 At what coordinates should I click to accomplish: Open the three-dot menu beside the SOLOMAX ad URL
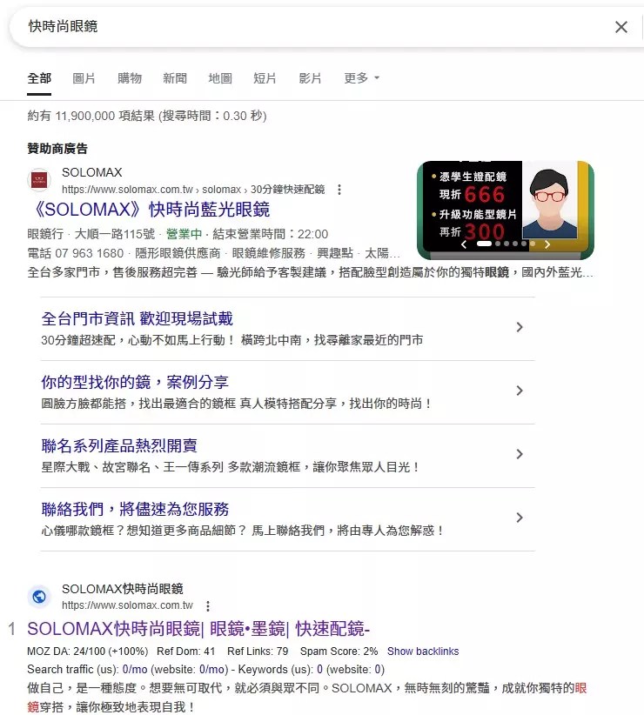(339, 190)
